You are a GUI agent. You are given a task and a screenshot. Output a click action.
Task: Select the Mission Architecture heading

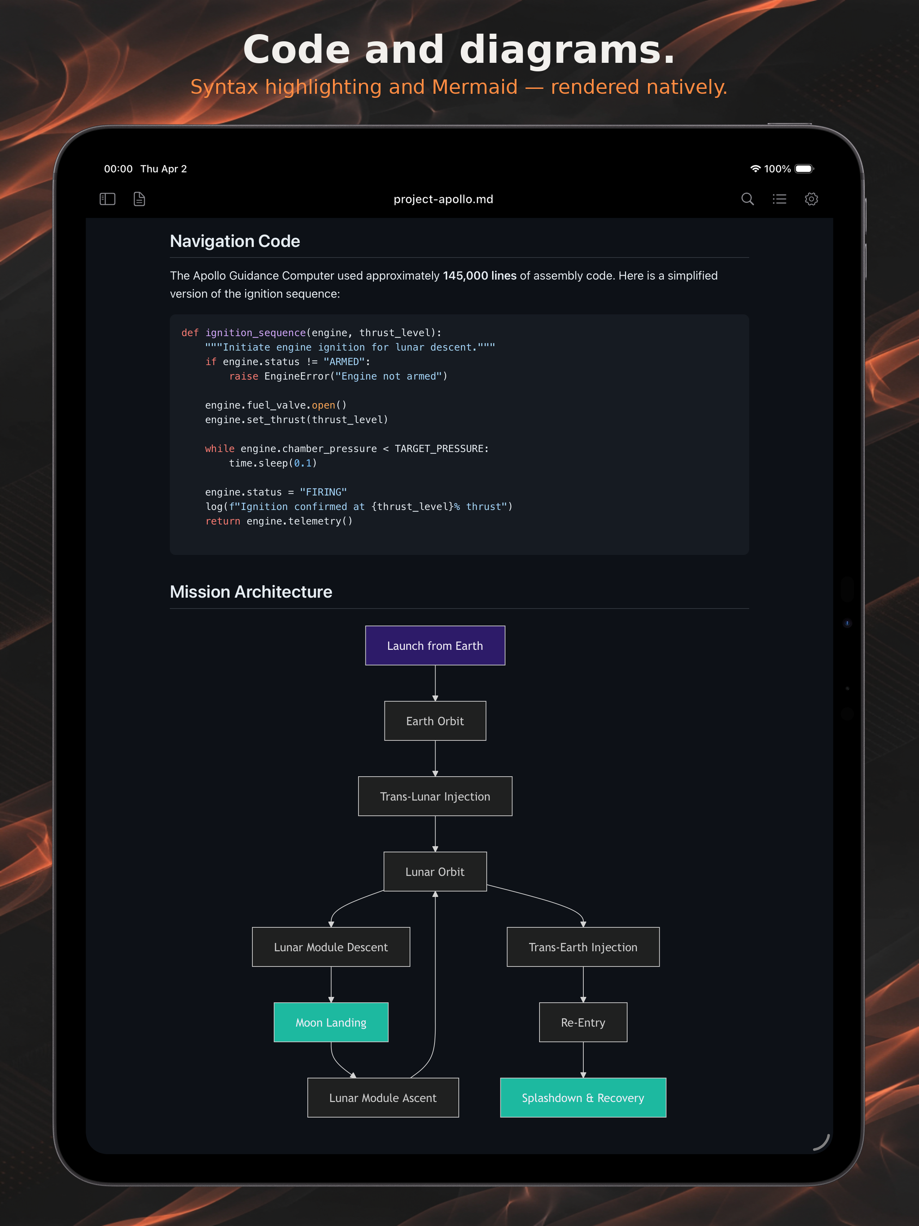click(x=251, y=592)
